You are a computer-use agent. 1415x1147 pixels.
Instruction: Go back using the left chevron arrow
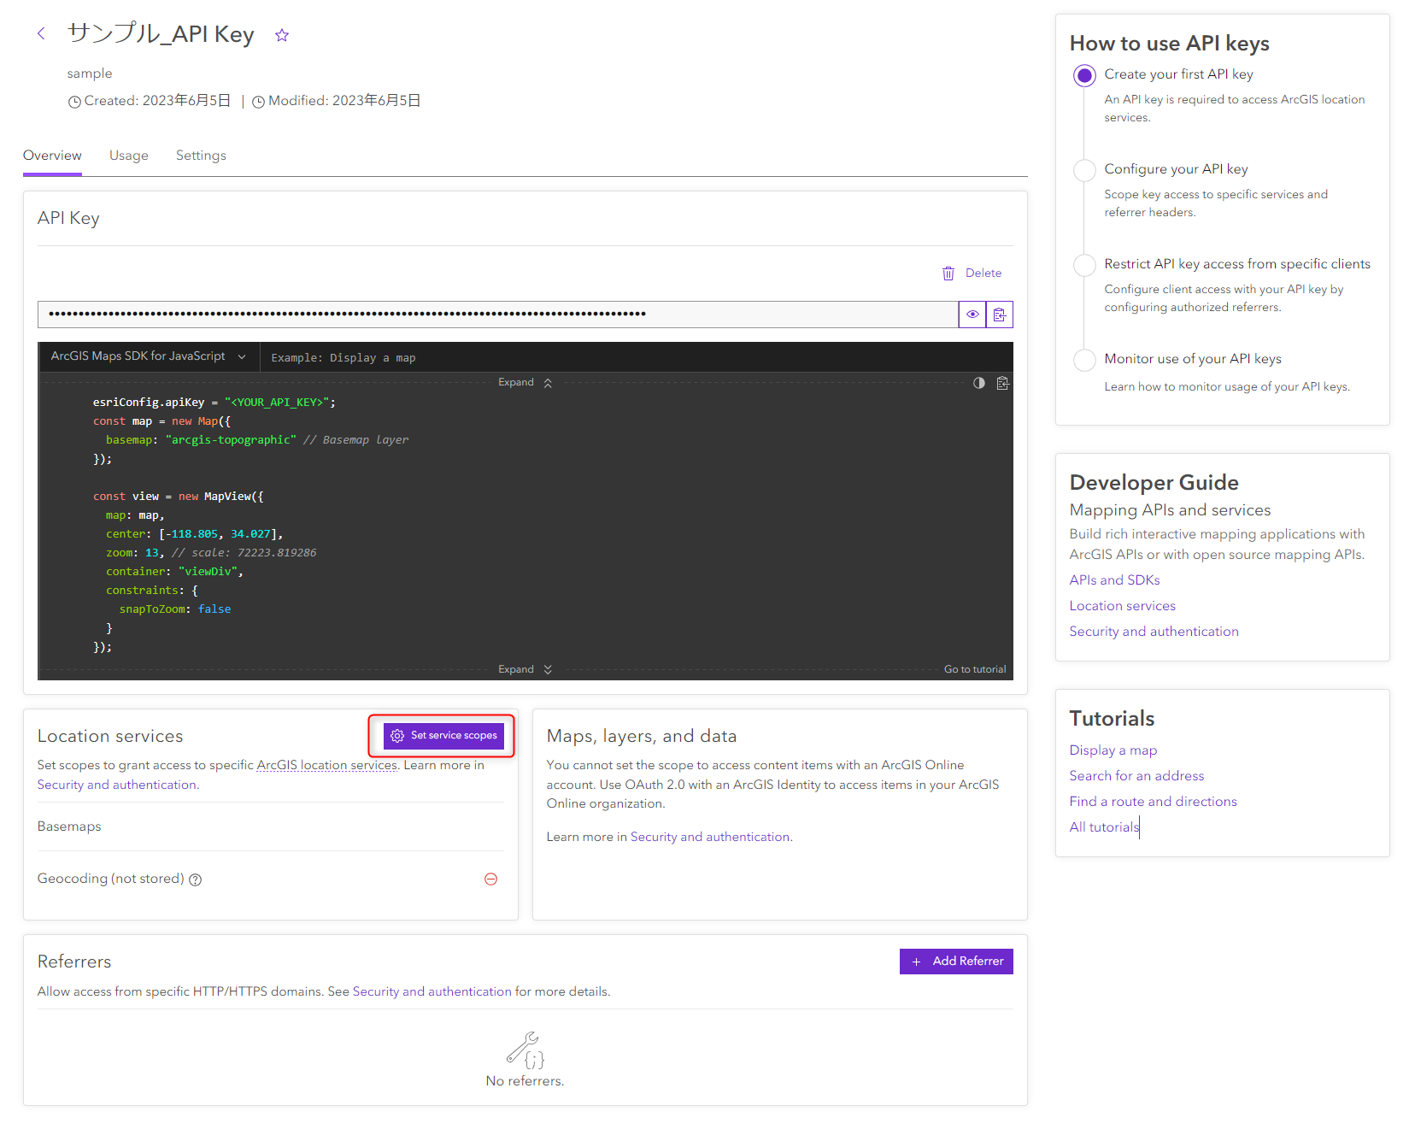coord(41,34)
